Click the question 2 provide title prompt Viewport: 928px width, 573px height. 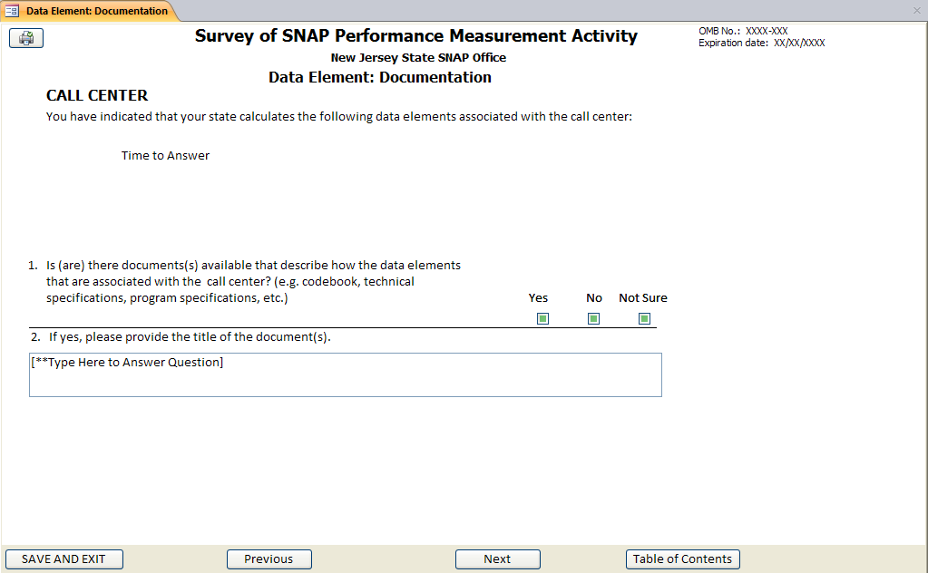[189, 337]
